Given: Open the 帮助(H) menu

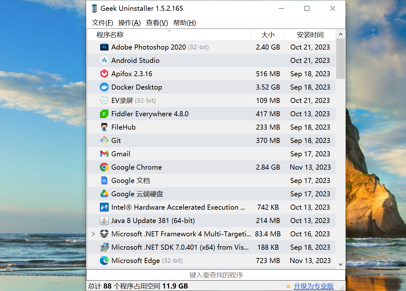Looking at the screenshot, I should [184, 23].
